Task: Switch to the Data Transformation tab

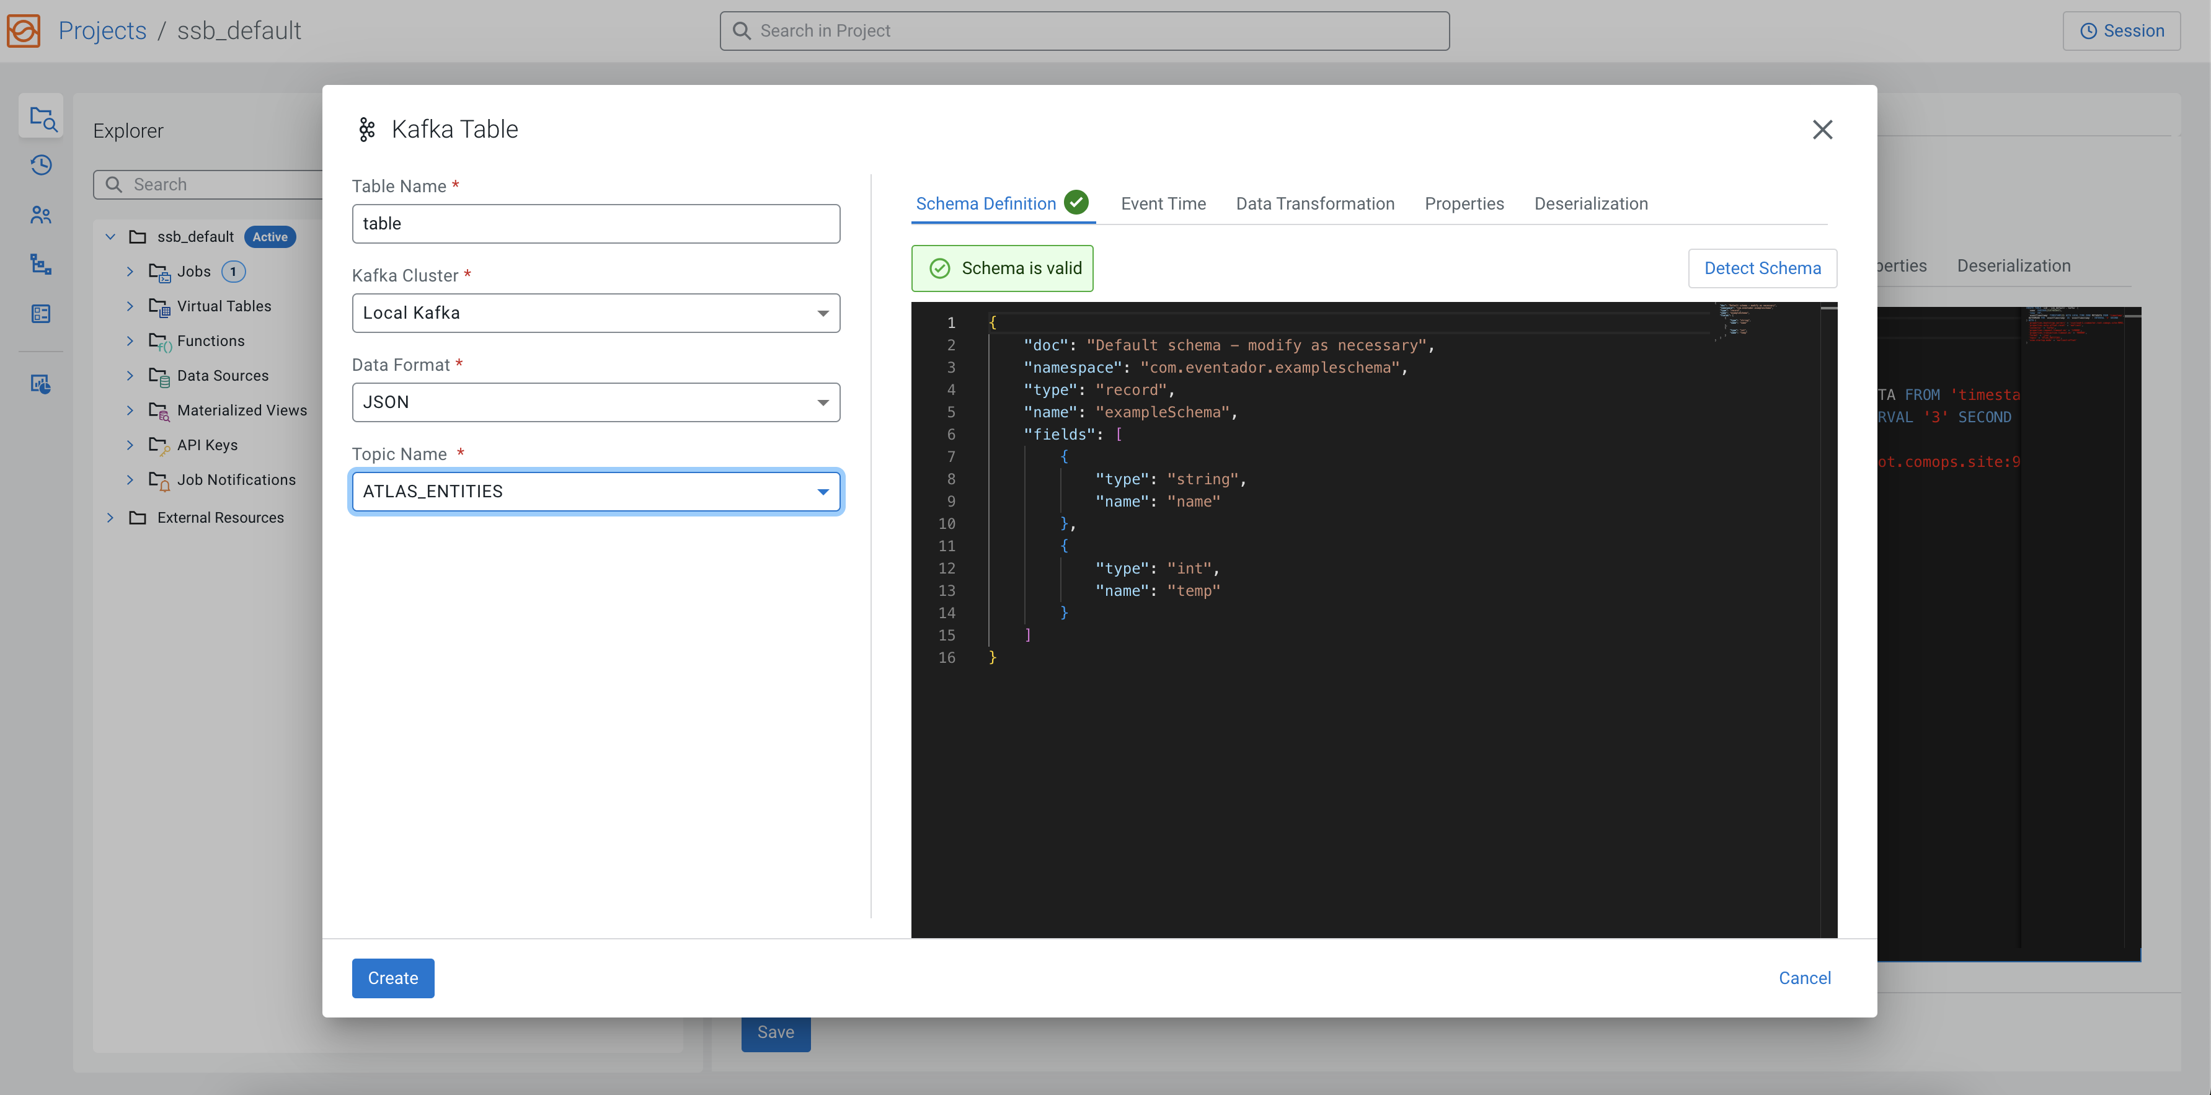Action: [1315, 204]
